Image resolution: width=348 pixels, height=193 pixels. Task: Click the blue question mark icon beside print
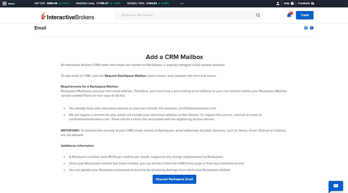coord(312,28)
